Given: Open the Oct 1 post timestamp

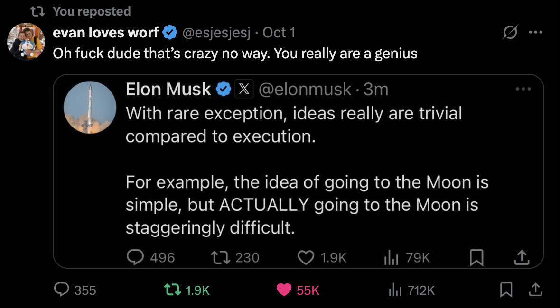Looking at the screenshot, I should coord(279,33).
